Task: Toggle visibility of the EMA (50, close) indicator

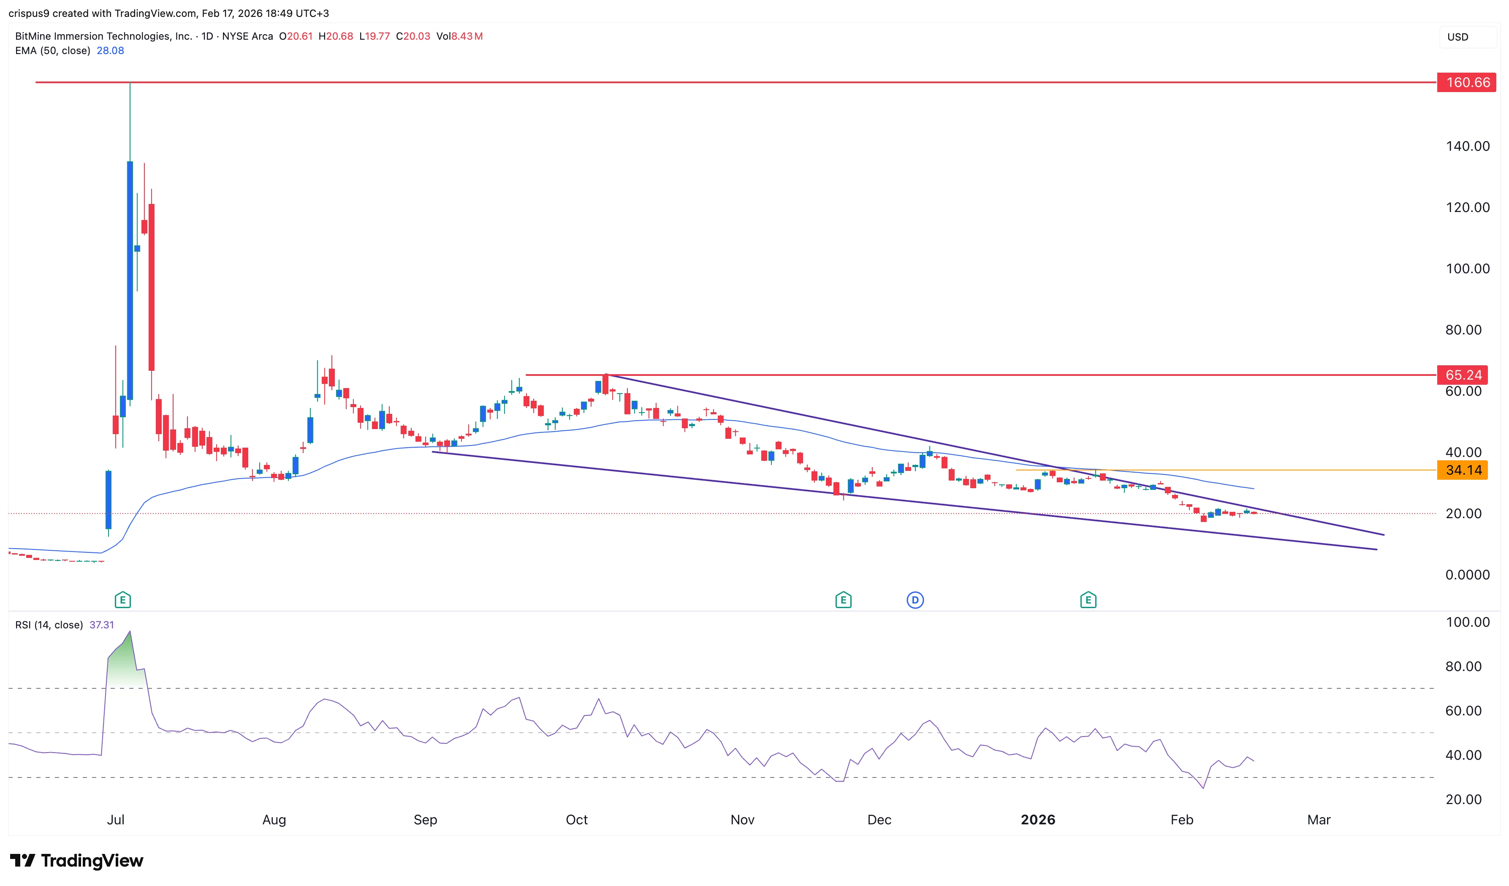Action: pos(54,51)
